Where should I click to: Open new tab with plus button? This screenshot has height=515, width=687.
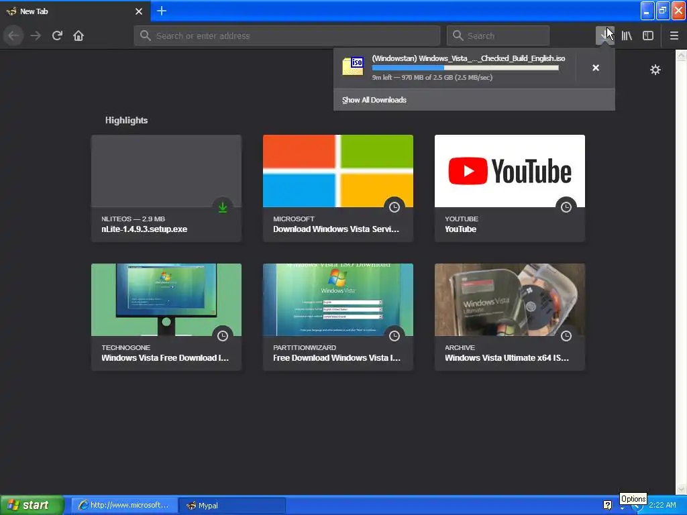click(162, 11)
